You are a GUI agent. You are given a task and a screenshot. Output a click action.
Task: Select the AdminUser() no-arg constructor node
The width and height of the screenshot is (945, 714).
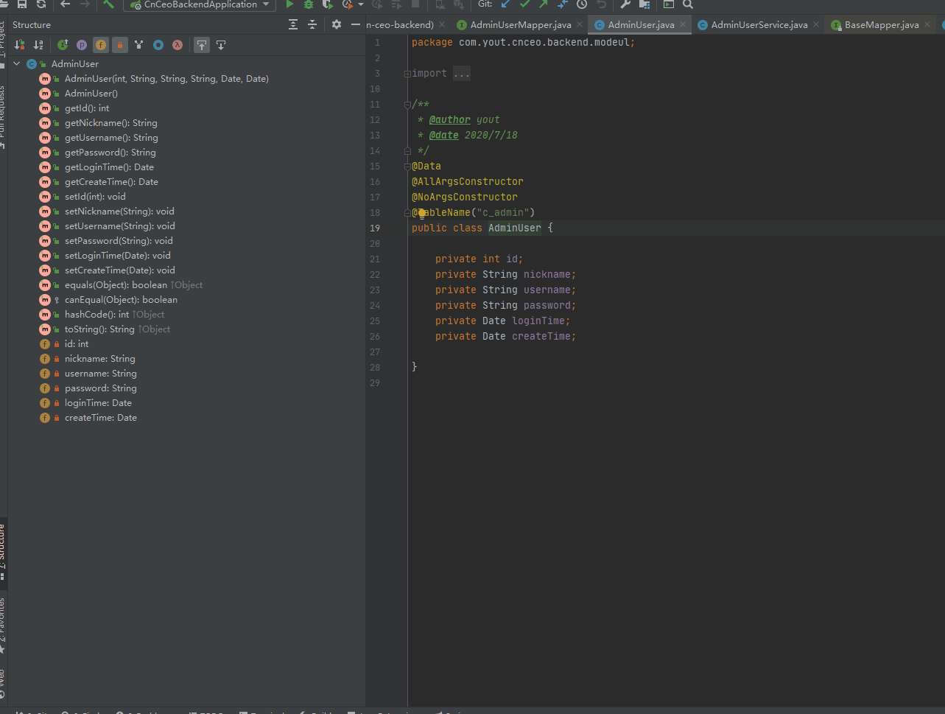91,94
